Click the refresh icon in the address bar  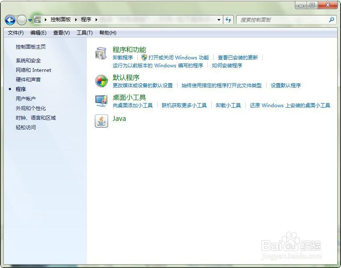[x=228, y=20]
